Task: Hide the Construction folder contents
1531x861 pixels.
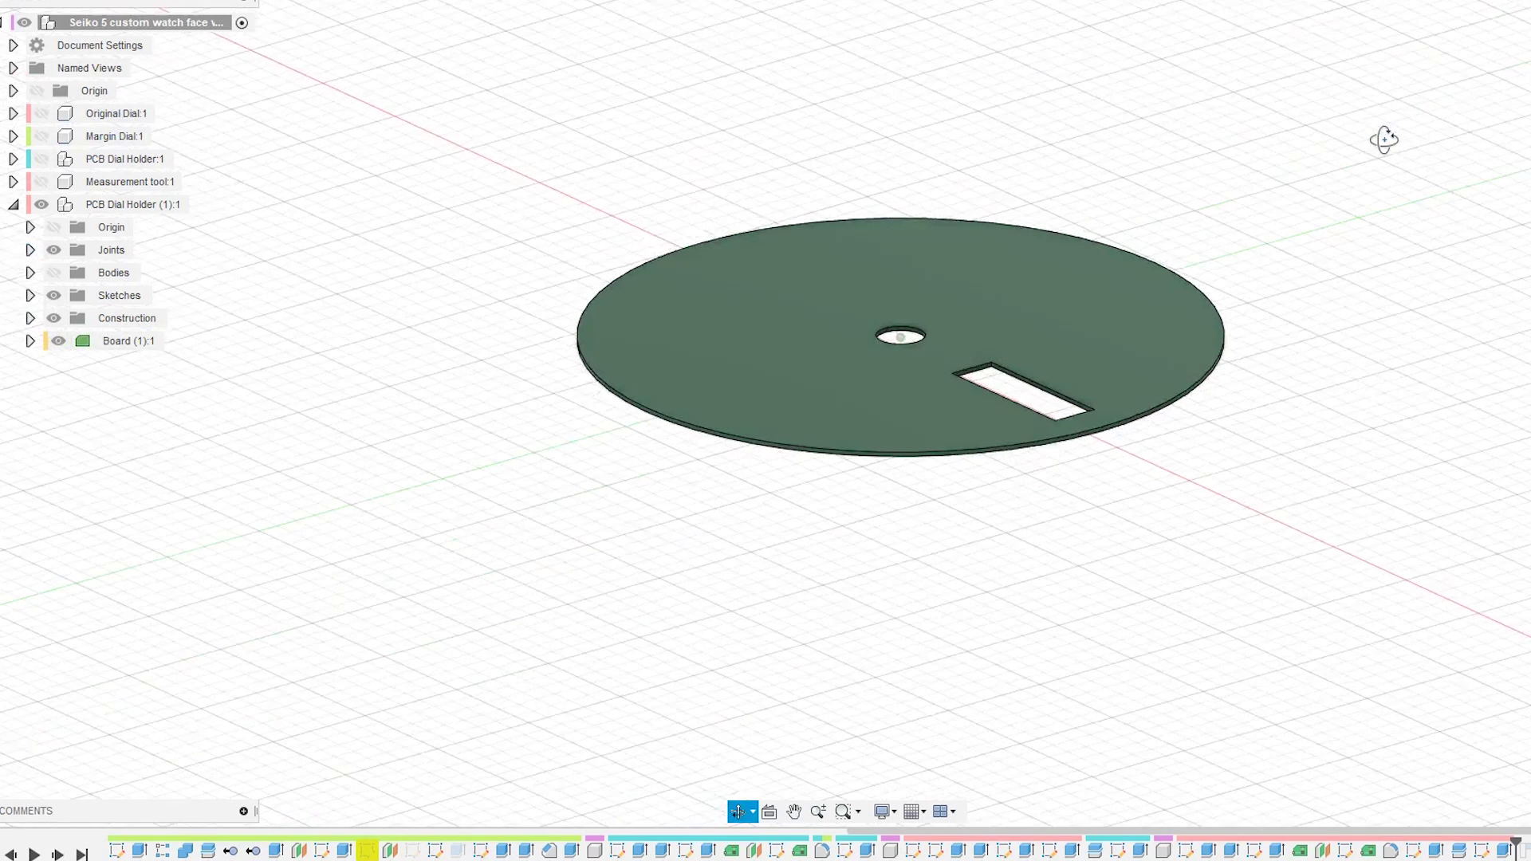Action: pos(53,318)
